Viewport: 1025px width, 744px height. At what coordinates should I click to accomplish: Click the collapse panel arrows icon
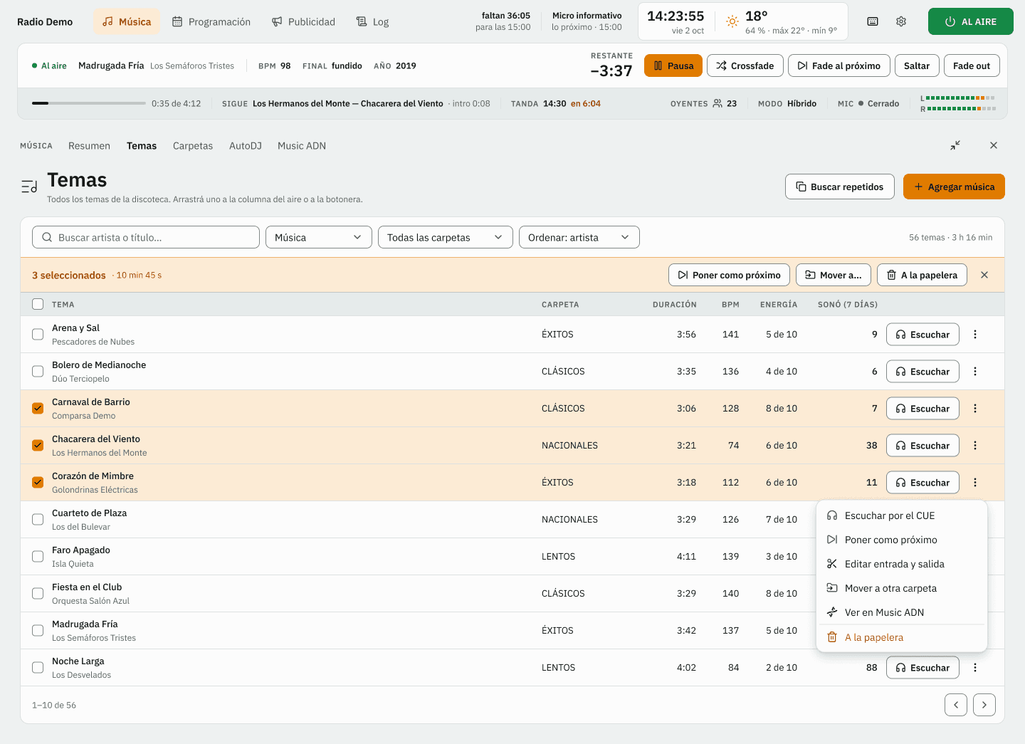955,145
